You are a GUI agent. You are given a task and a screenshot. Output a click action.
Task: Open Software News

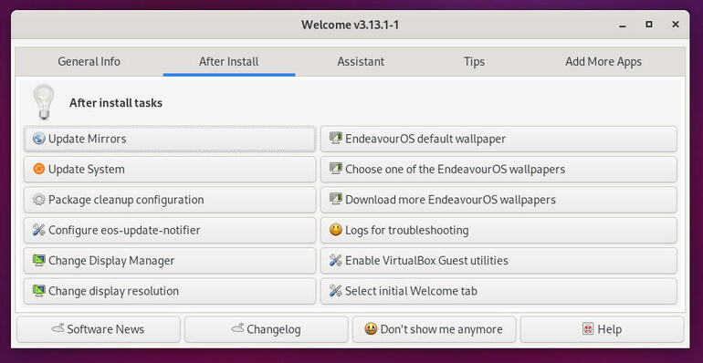coord(99,329)
